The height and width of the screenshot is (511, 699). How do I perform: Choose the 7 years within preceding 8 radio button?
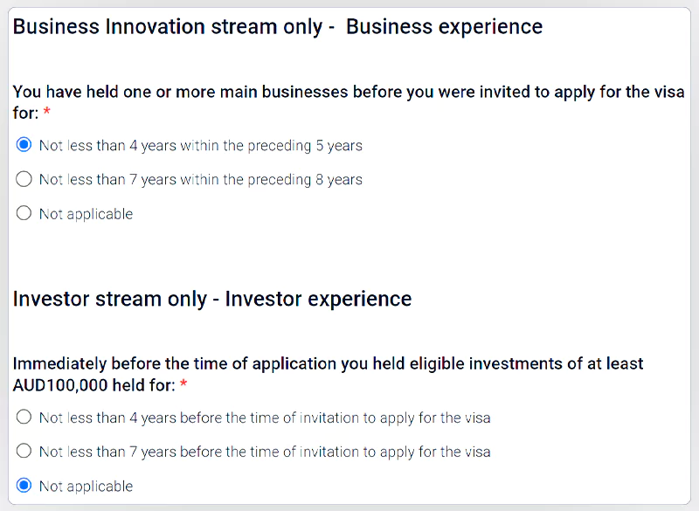(24, 179)
